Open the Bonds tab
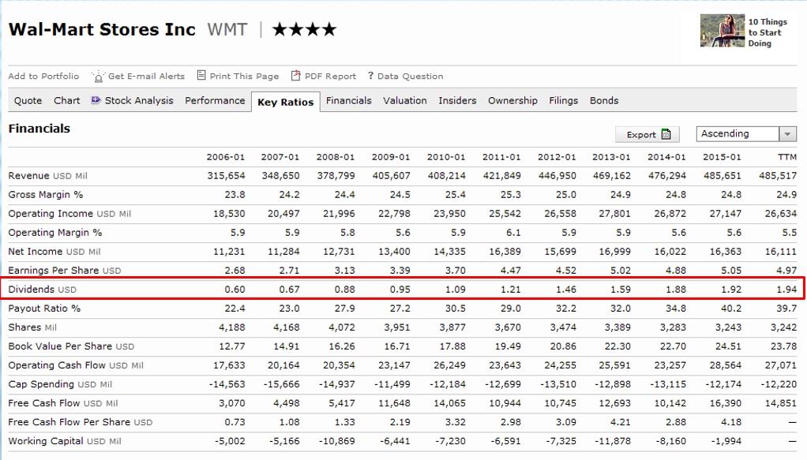Viewport: 807px width, 460px height. point(604,100)
